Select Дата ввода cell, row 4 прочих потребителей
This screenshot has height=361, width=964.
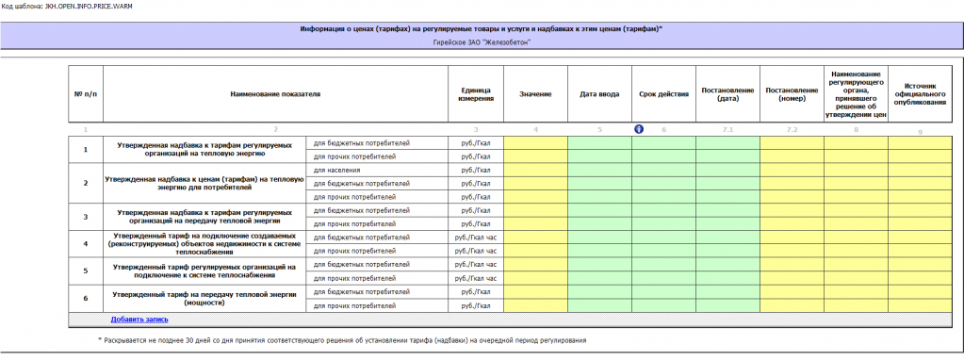(599, 251)
